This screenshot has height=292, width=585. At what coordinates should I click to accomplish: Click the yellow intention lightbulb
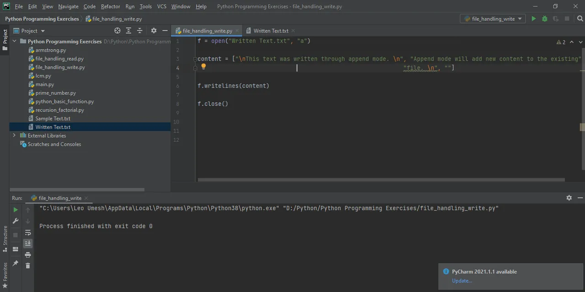coord(204,67)
